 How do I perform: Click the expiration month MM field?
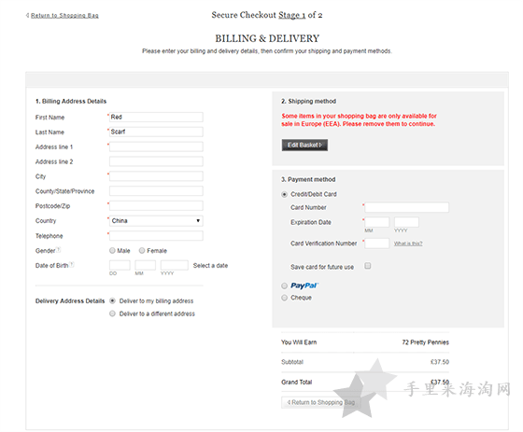point(377,222)
